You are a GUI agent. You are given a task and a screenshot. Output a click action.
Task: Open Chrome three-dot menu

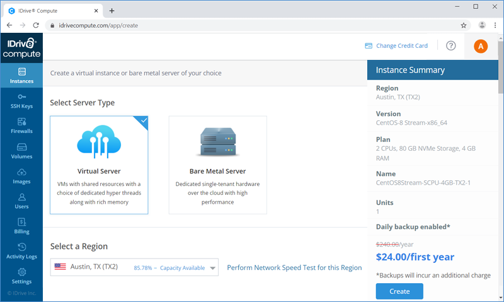click(495, 25)
